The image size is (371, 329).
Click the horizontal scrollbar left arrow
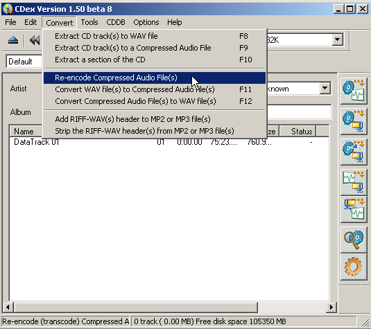click(8, 308)
